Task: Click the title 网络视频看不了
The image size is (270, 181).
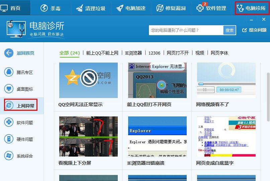Action: point(212,104)
